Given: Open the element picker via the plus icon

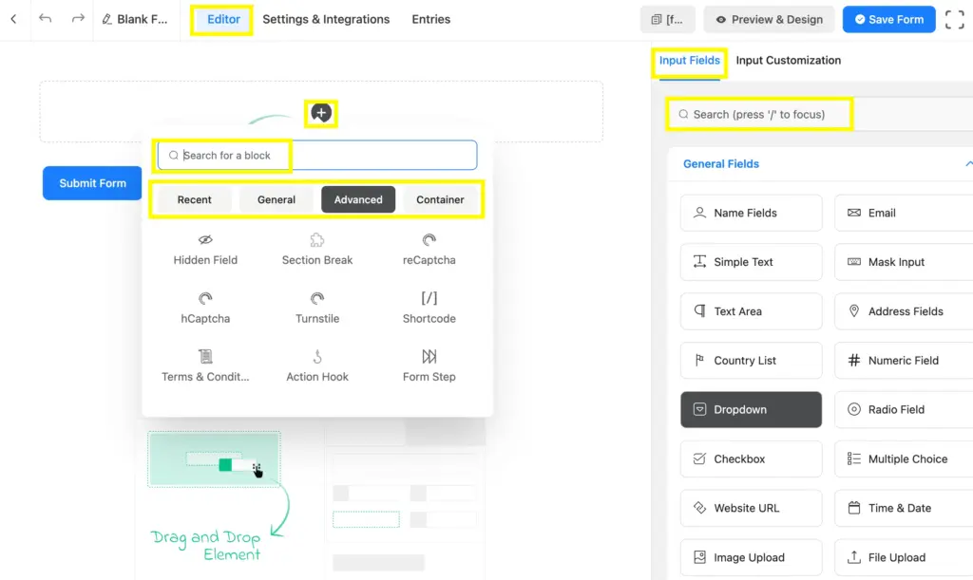Looking at the screenshot, I should (321, 112).
